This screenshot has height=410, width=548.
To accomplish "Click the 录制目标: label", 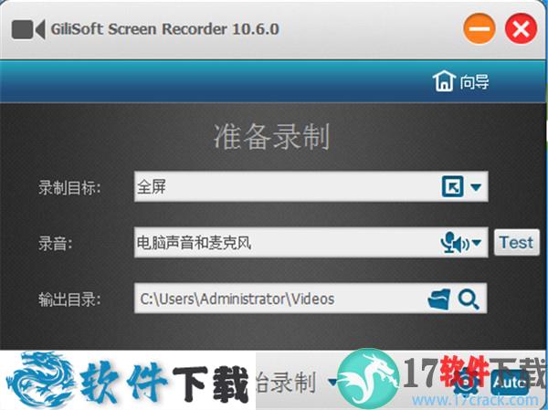I will point(69,188).
